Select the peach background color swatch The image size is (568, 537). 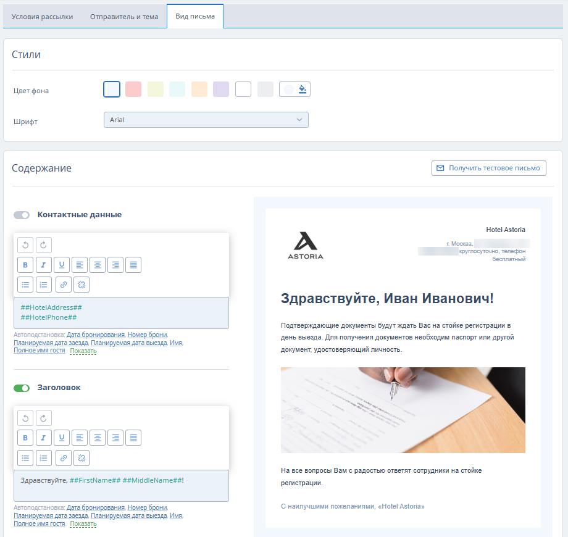pyautogui.click(x=199, y=89)
